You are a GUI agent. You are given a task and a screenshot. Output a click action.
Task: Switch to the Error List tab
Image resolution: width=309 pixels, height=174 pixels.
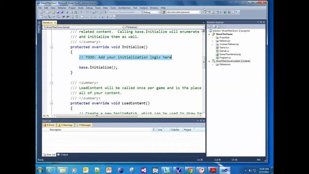click(x=49, y=155)
